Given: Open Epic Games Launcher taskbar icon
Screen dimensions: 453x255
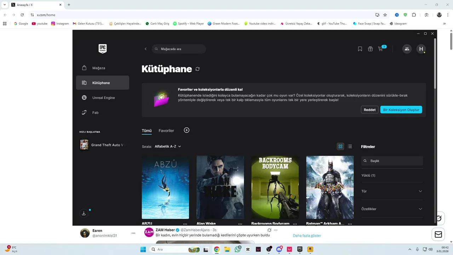Looking at the screenshot, I should (x=300, y=249).
